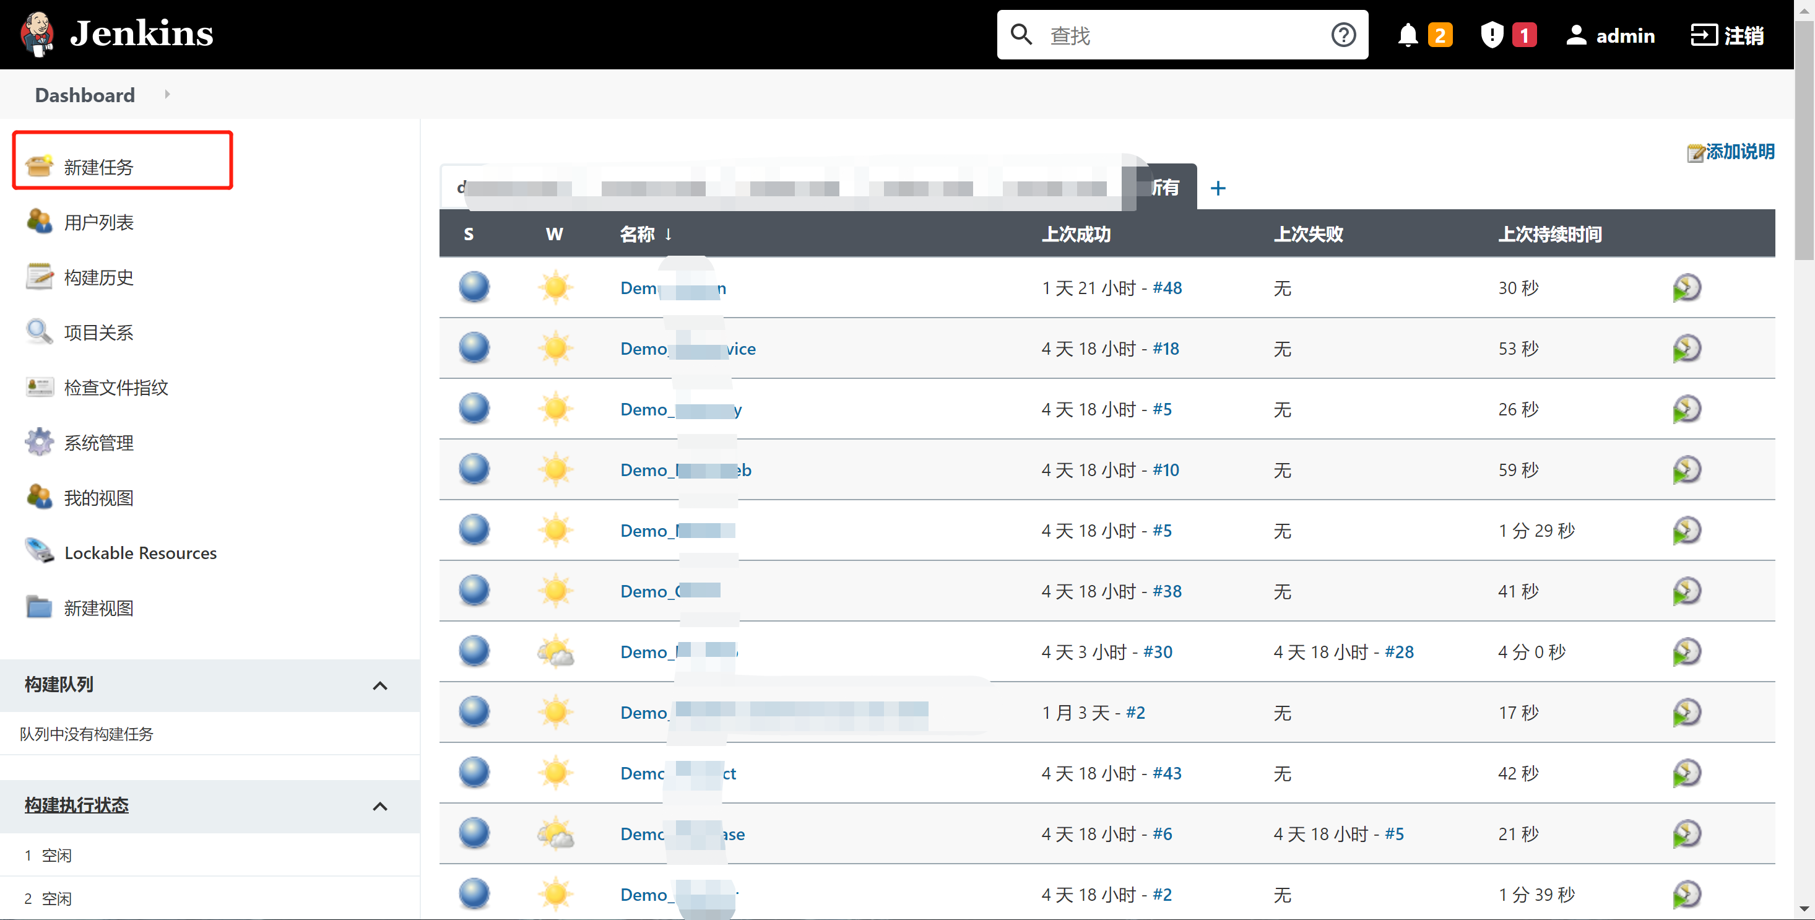This screenshot has width=1815, height=920.
Task: Click the New Item (新建任务) box icon
Action: [x=40, y=167]
